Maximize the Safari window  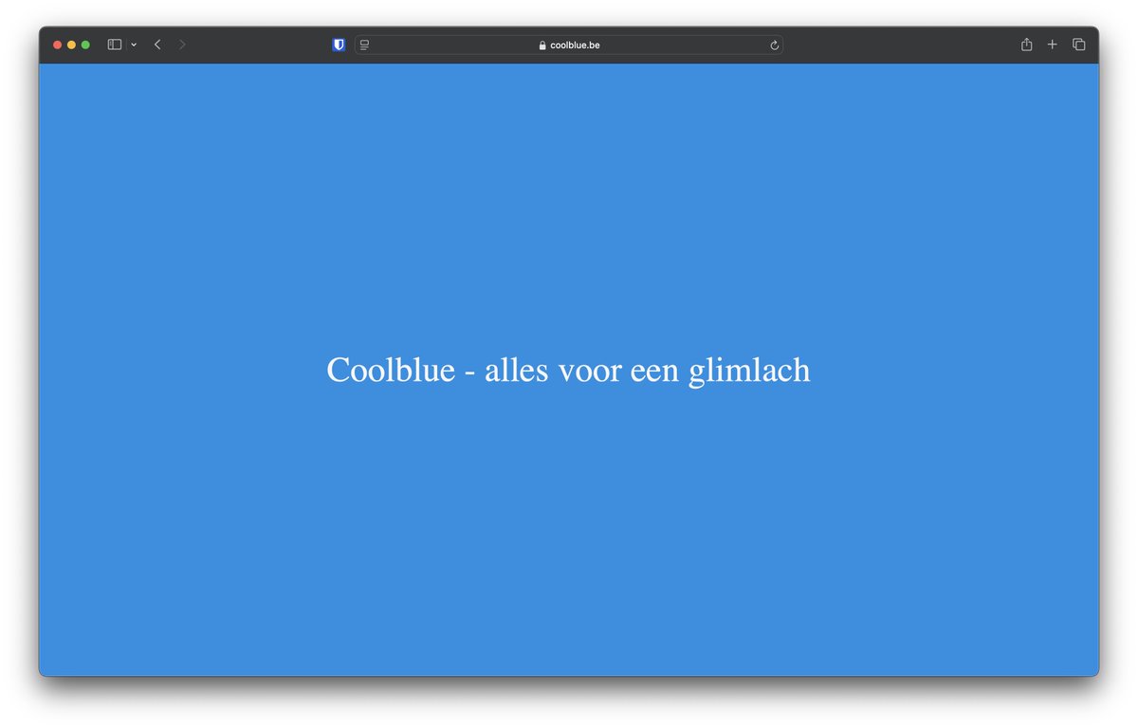pyautogui.click(x=85, y=45)
